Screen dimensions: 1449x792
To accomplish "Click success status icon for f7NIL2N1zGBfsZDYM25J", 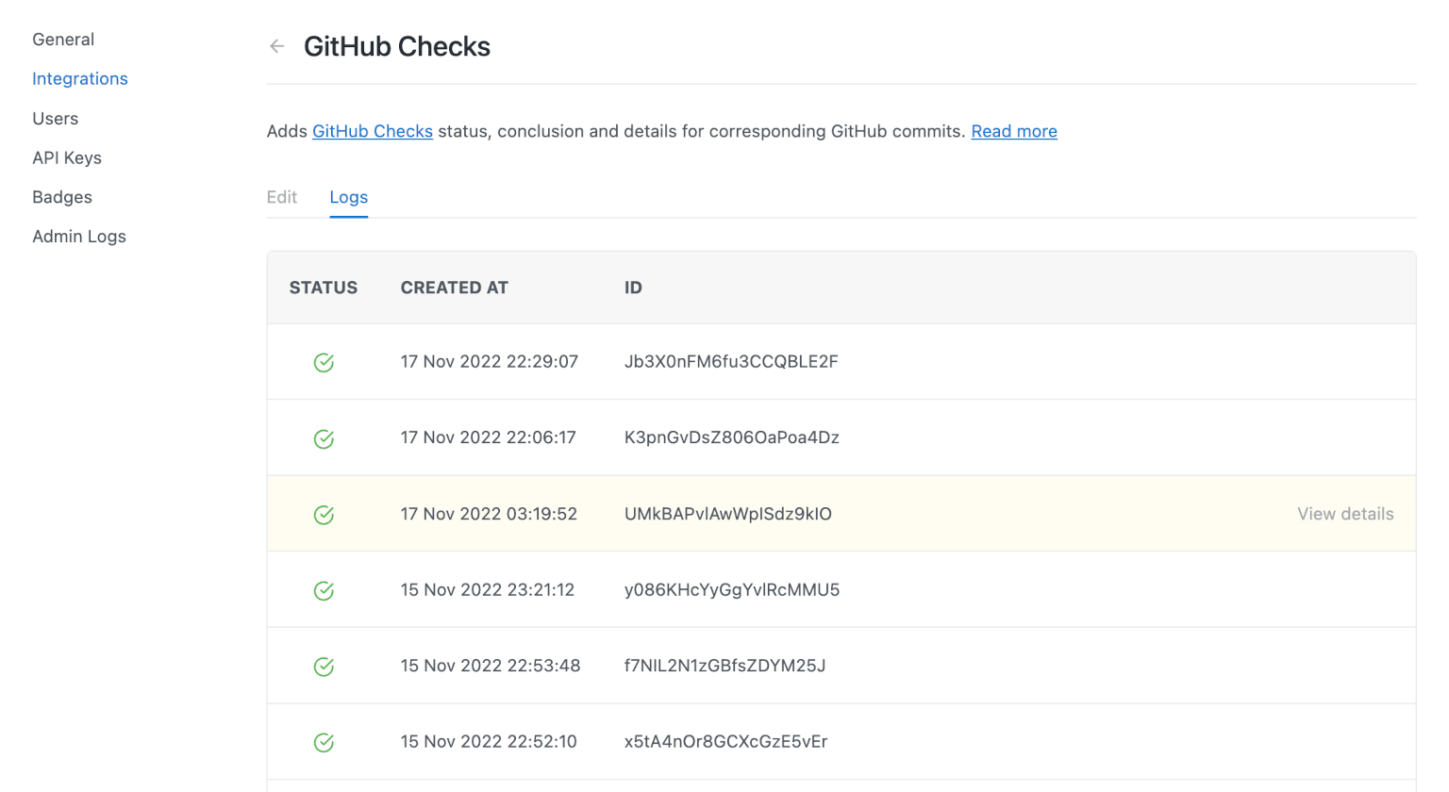I will (324, 667).
